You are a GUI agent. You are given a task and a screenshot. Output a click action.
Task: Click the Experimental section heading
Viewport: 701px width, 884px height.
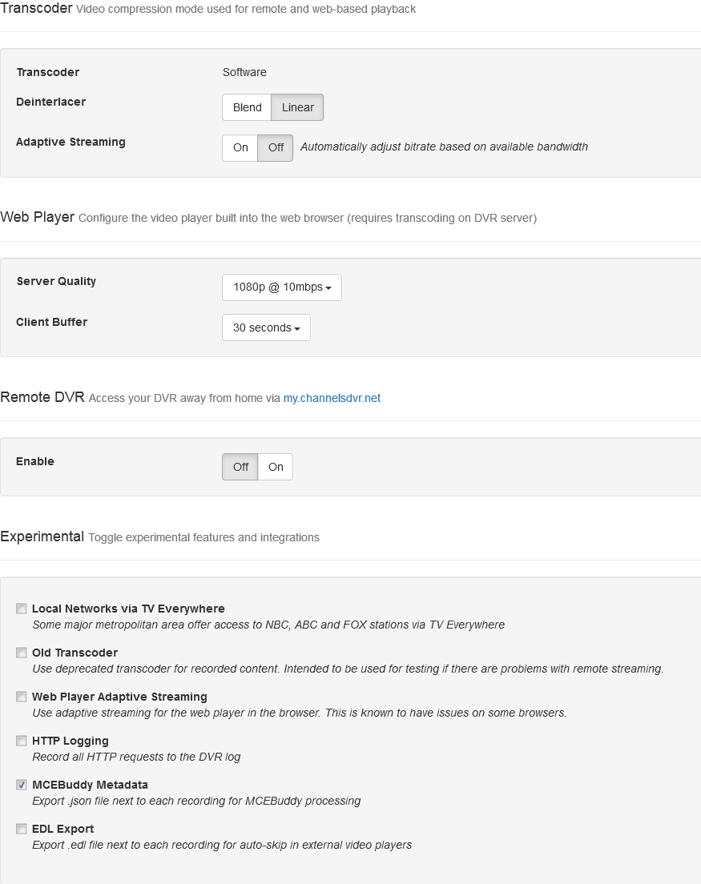pyautogui.click(x=42, y=536)
